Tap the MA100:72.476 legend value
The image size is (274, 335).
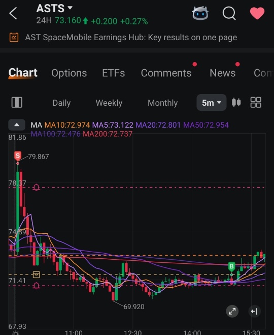56,134
